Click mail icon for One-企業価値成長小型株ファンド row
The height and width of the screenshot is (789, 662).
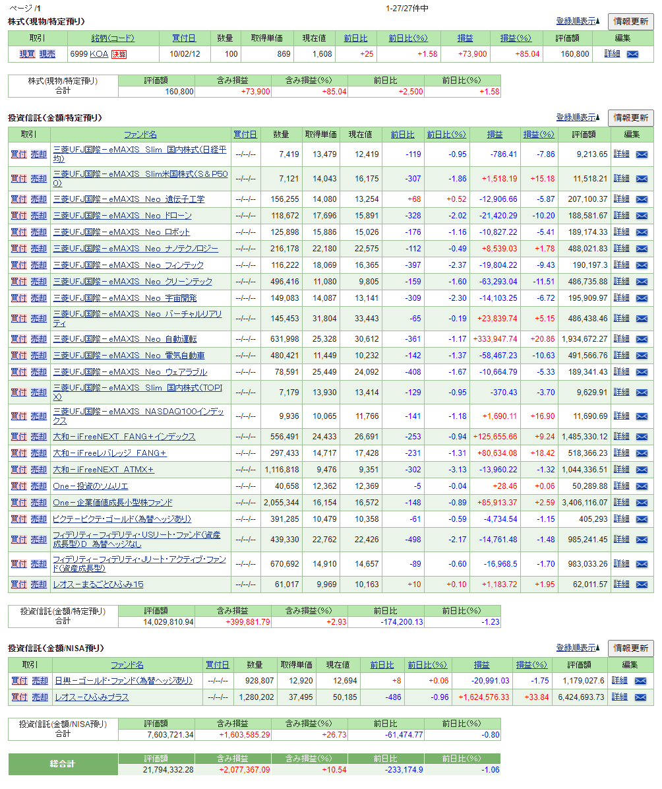coord(642,503)
